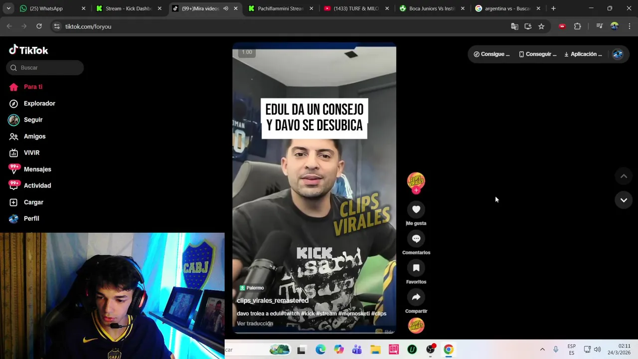638x359 pixels.
Task: Click the Consigue button in the top bar
Action: [491, 54]
